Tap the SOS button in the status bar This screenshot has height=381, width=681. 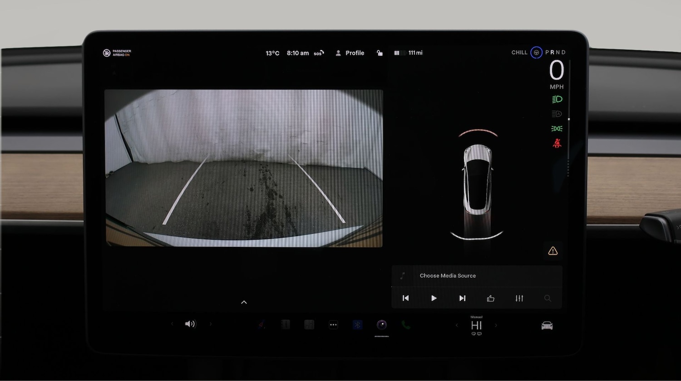(x=318, y=53)
